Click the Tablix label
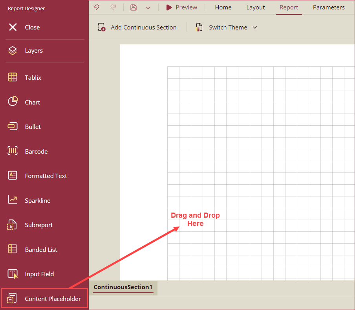Screen dimensions: 355x310 [33, 78]
